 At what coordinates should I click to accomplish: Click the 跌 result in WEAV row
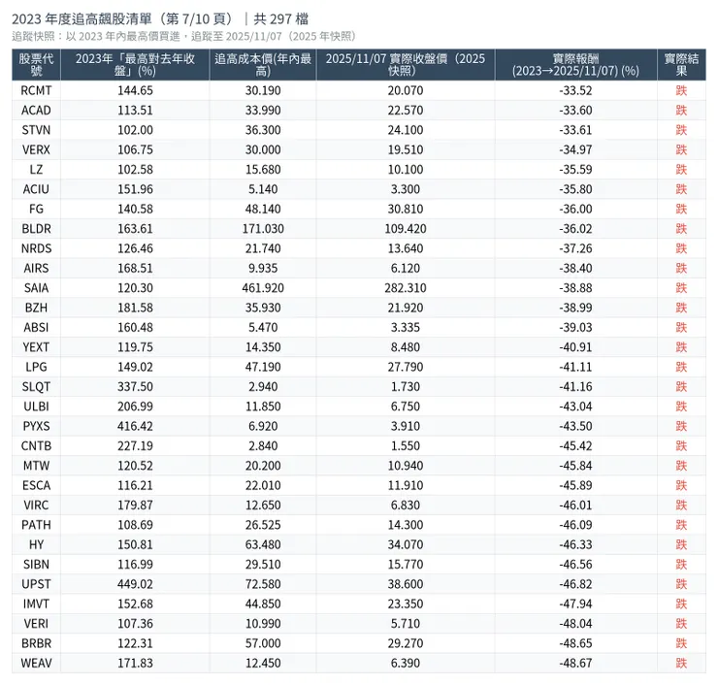[x=681, y=663]
